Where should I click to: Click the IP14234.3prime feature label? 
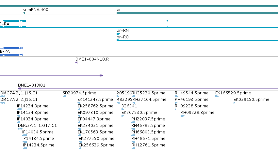pyautogui.click(x=33, y=106)
